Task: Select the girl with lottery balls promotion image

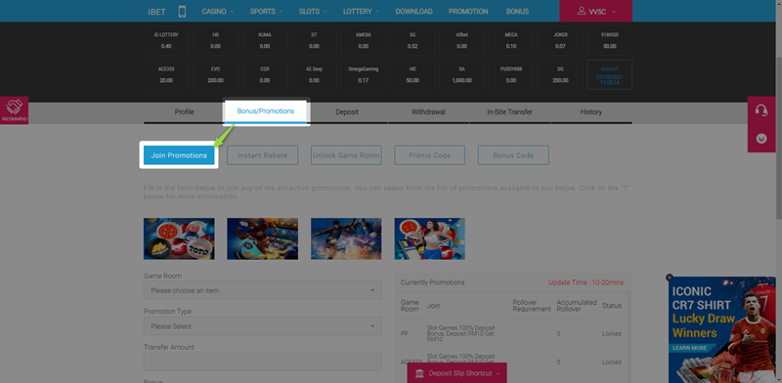Action: point(429,238)
